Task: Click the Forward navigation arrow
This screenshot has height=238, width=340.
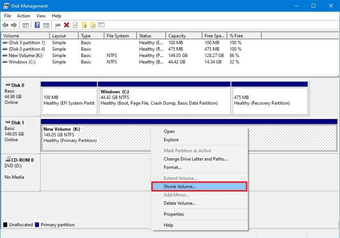Action: (13, 25)
